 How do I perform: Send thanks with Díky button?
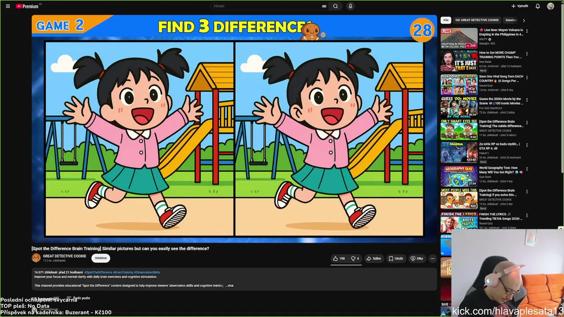[x=417, y=258]
